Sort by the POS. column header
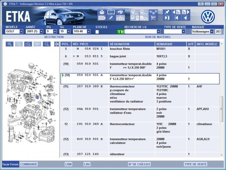This screenshot has width=226, height=170. point(66,44)
